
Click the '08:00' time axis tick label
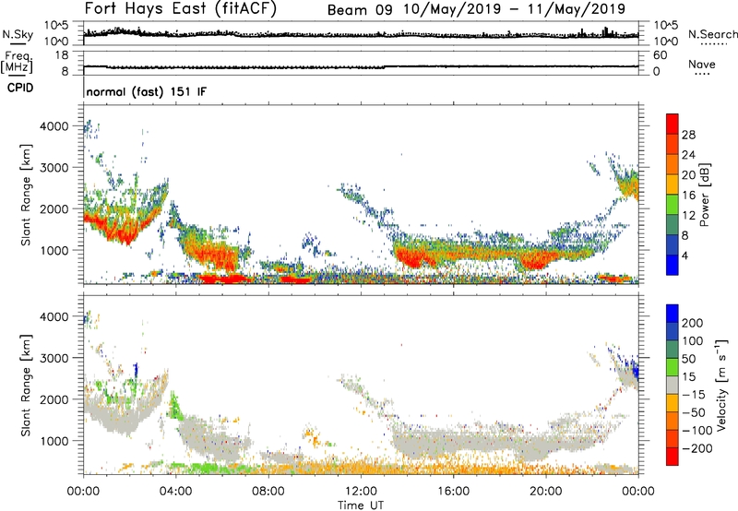point(268,492)
